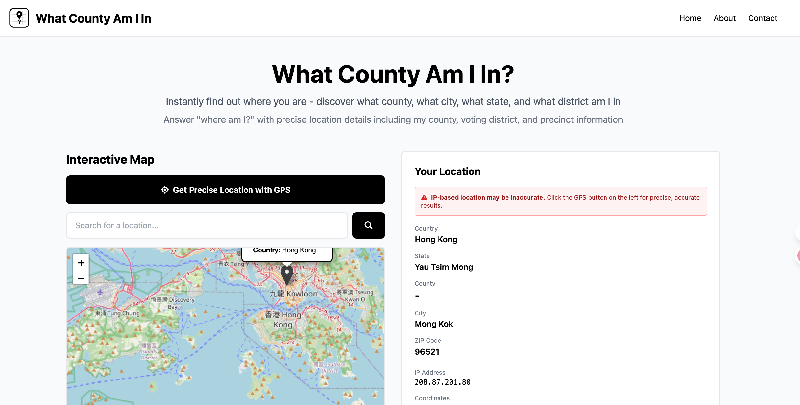Click the "What County Am I In" site title
Screen dimensions: 800x405
pyautogui.click(x=93, y=18)
